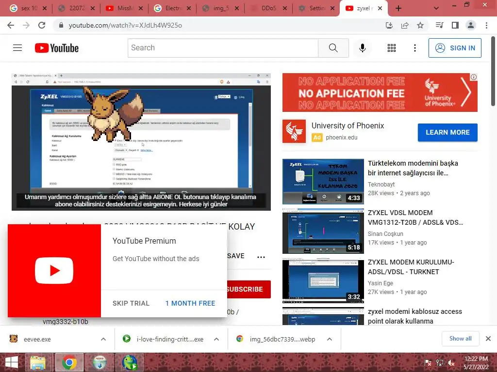Click in the YouTube Search field
Viewport: 497px width, 372px height.
223,48
